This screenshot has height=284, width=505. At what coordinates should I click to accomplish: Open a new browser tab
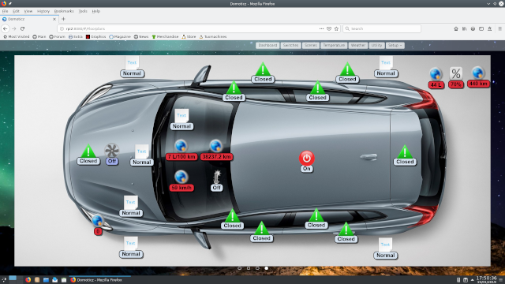[63, 19]
